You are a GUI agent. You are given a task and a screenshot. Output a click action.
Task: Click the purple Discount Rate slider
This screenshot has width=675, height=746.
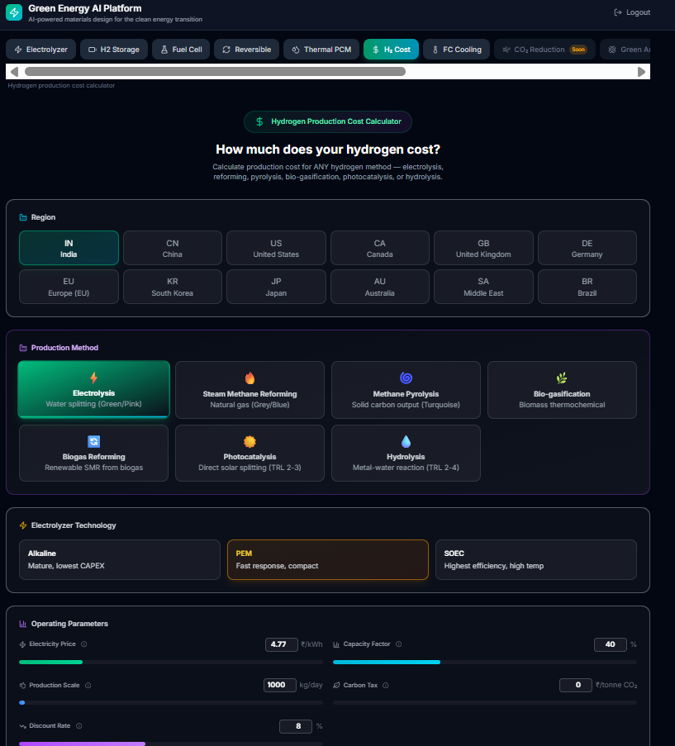click(x=171, y=744)
